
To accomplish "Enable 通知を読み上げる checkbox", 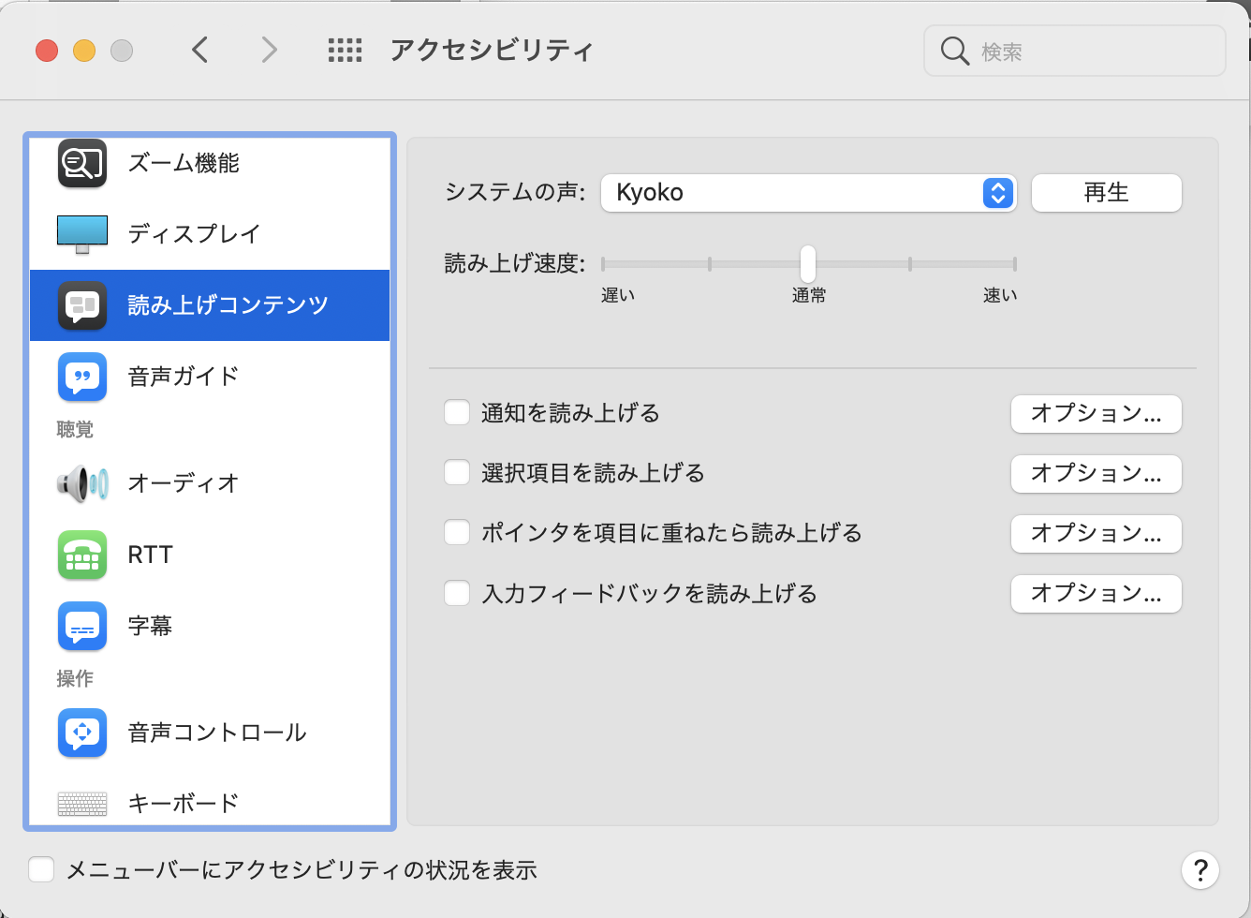I will pos(457,413).
